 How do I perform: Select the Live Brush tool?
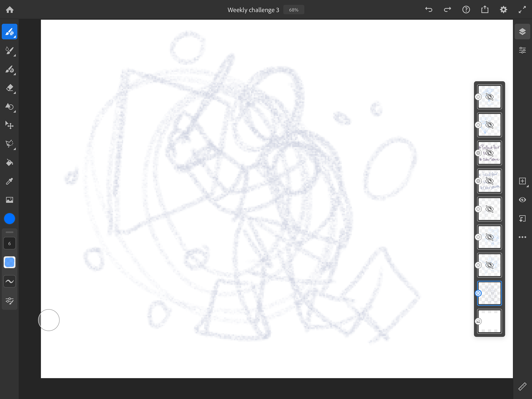10,50
